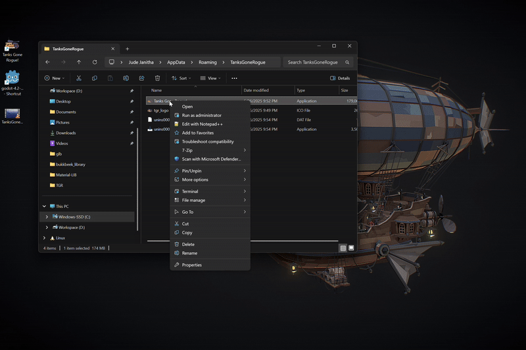Unpin Videos using its pin icon
Viewport: 526px width, 350px height.
click(x=131, y=143)
